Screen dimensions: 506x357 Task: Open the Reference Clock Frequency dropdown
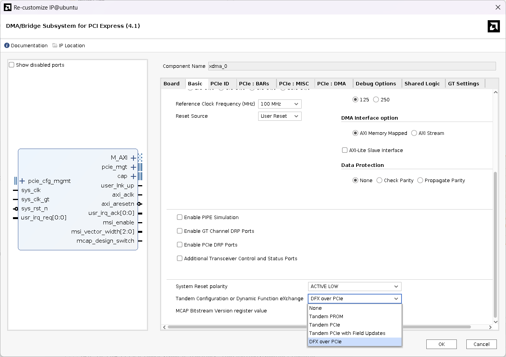(280, 104)
